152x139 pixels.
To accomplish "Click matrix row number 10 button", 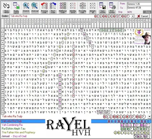I will point(3,67).
